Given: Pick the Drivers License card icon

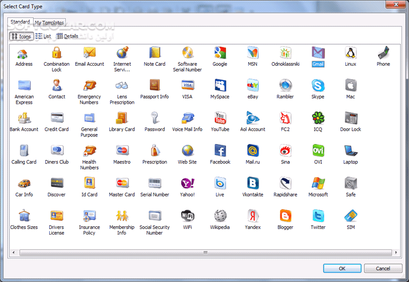Looking at the screenshot, I should (57, 216).
